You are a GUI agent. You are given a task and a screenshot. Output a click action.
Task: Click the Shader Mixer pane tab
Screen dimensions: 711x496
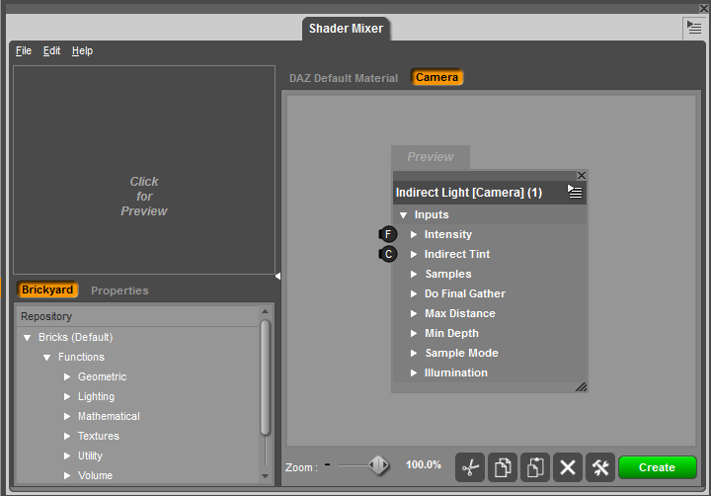(346, 29)
